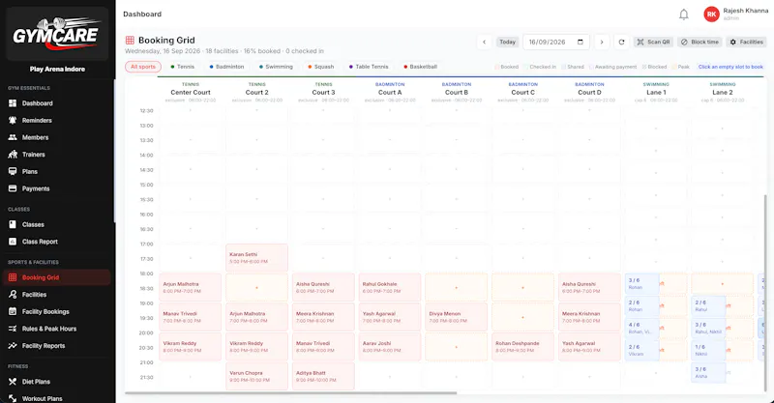
Task: Select the All sports filter
Action: pyautogui.click(x=143, y=67)
